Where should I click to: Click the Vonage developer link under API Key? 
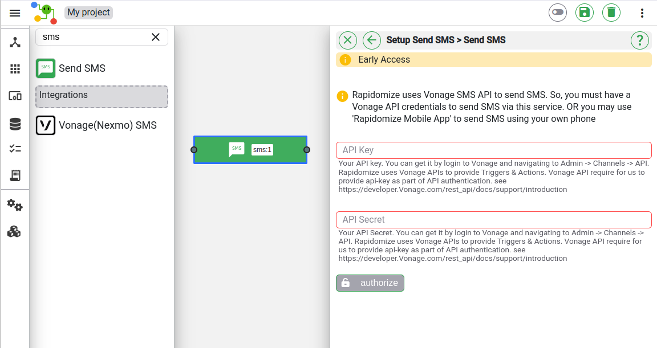[452, 190]
